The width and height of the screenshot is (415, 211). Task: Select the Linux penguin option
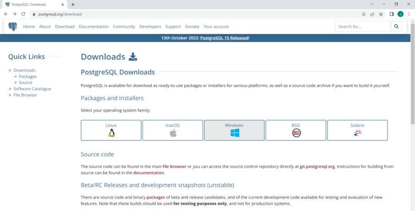[x=111, y=130]
